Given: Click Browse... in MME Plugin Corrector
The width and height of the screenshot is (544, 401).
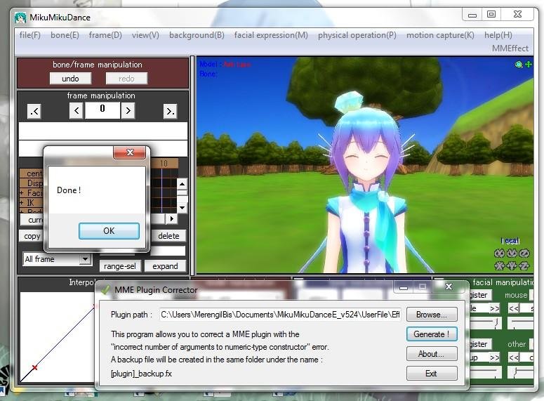Looking at the screenshot, I should pos(432,315).
